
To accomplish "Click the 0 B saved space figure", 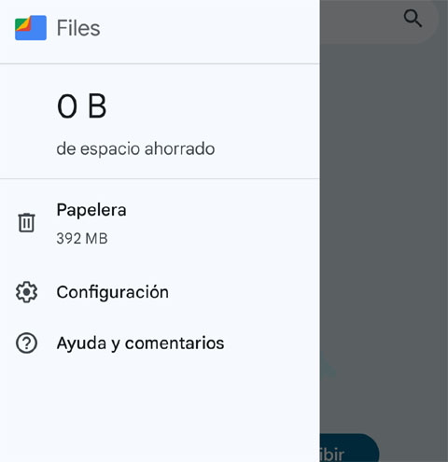I will click(82, 106).
